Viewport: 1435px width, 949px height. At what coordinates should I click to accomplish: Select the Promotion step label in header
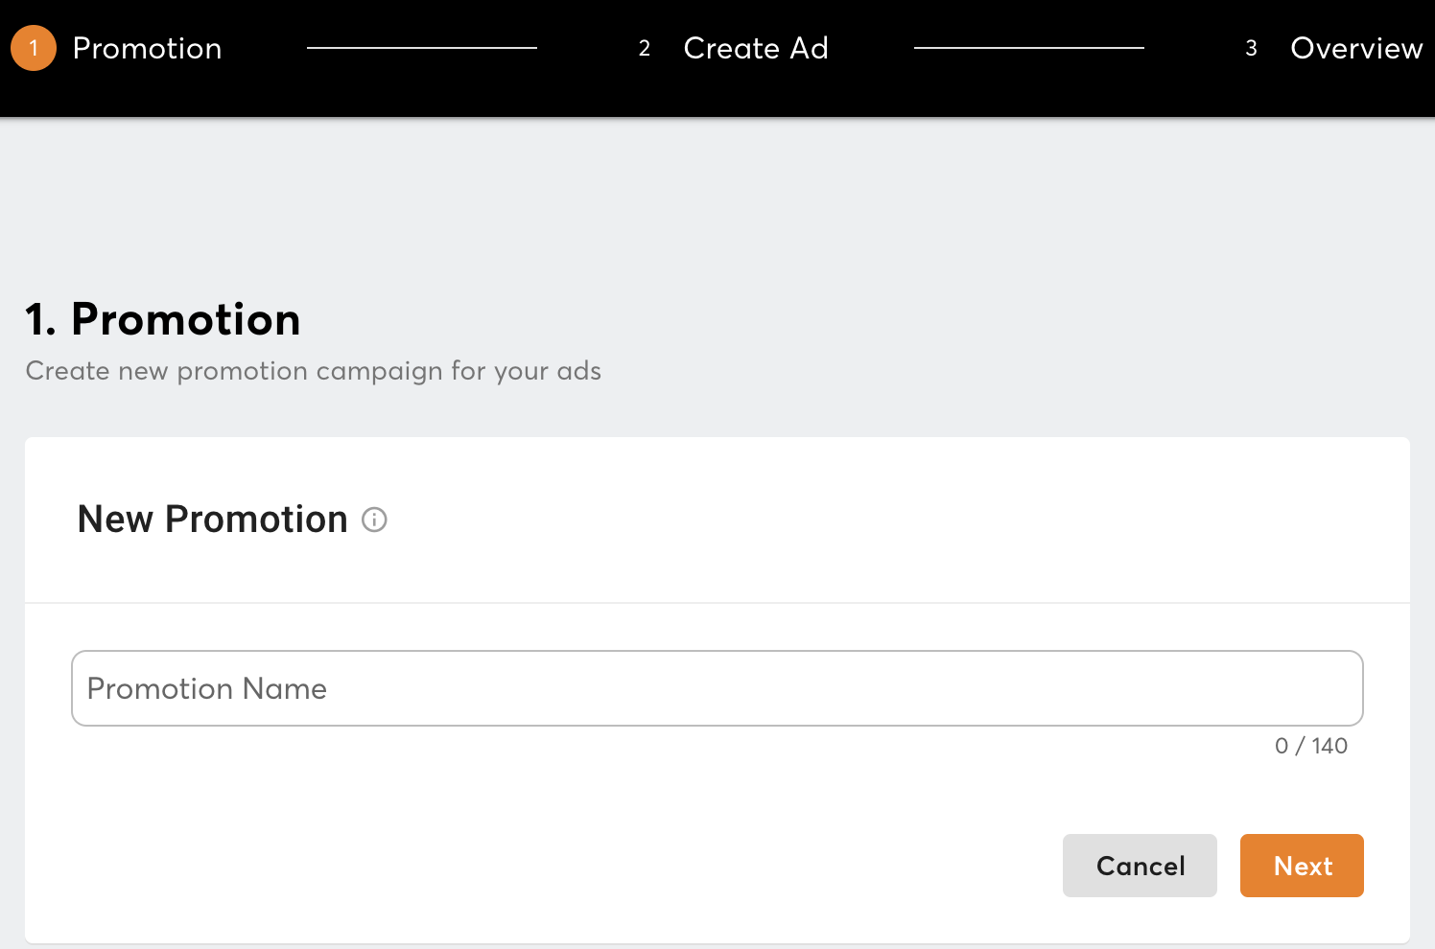point(147,48)
